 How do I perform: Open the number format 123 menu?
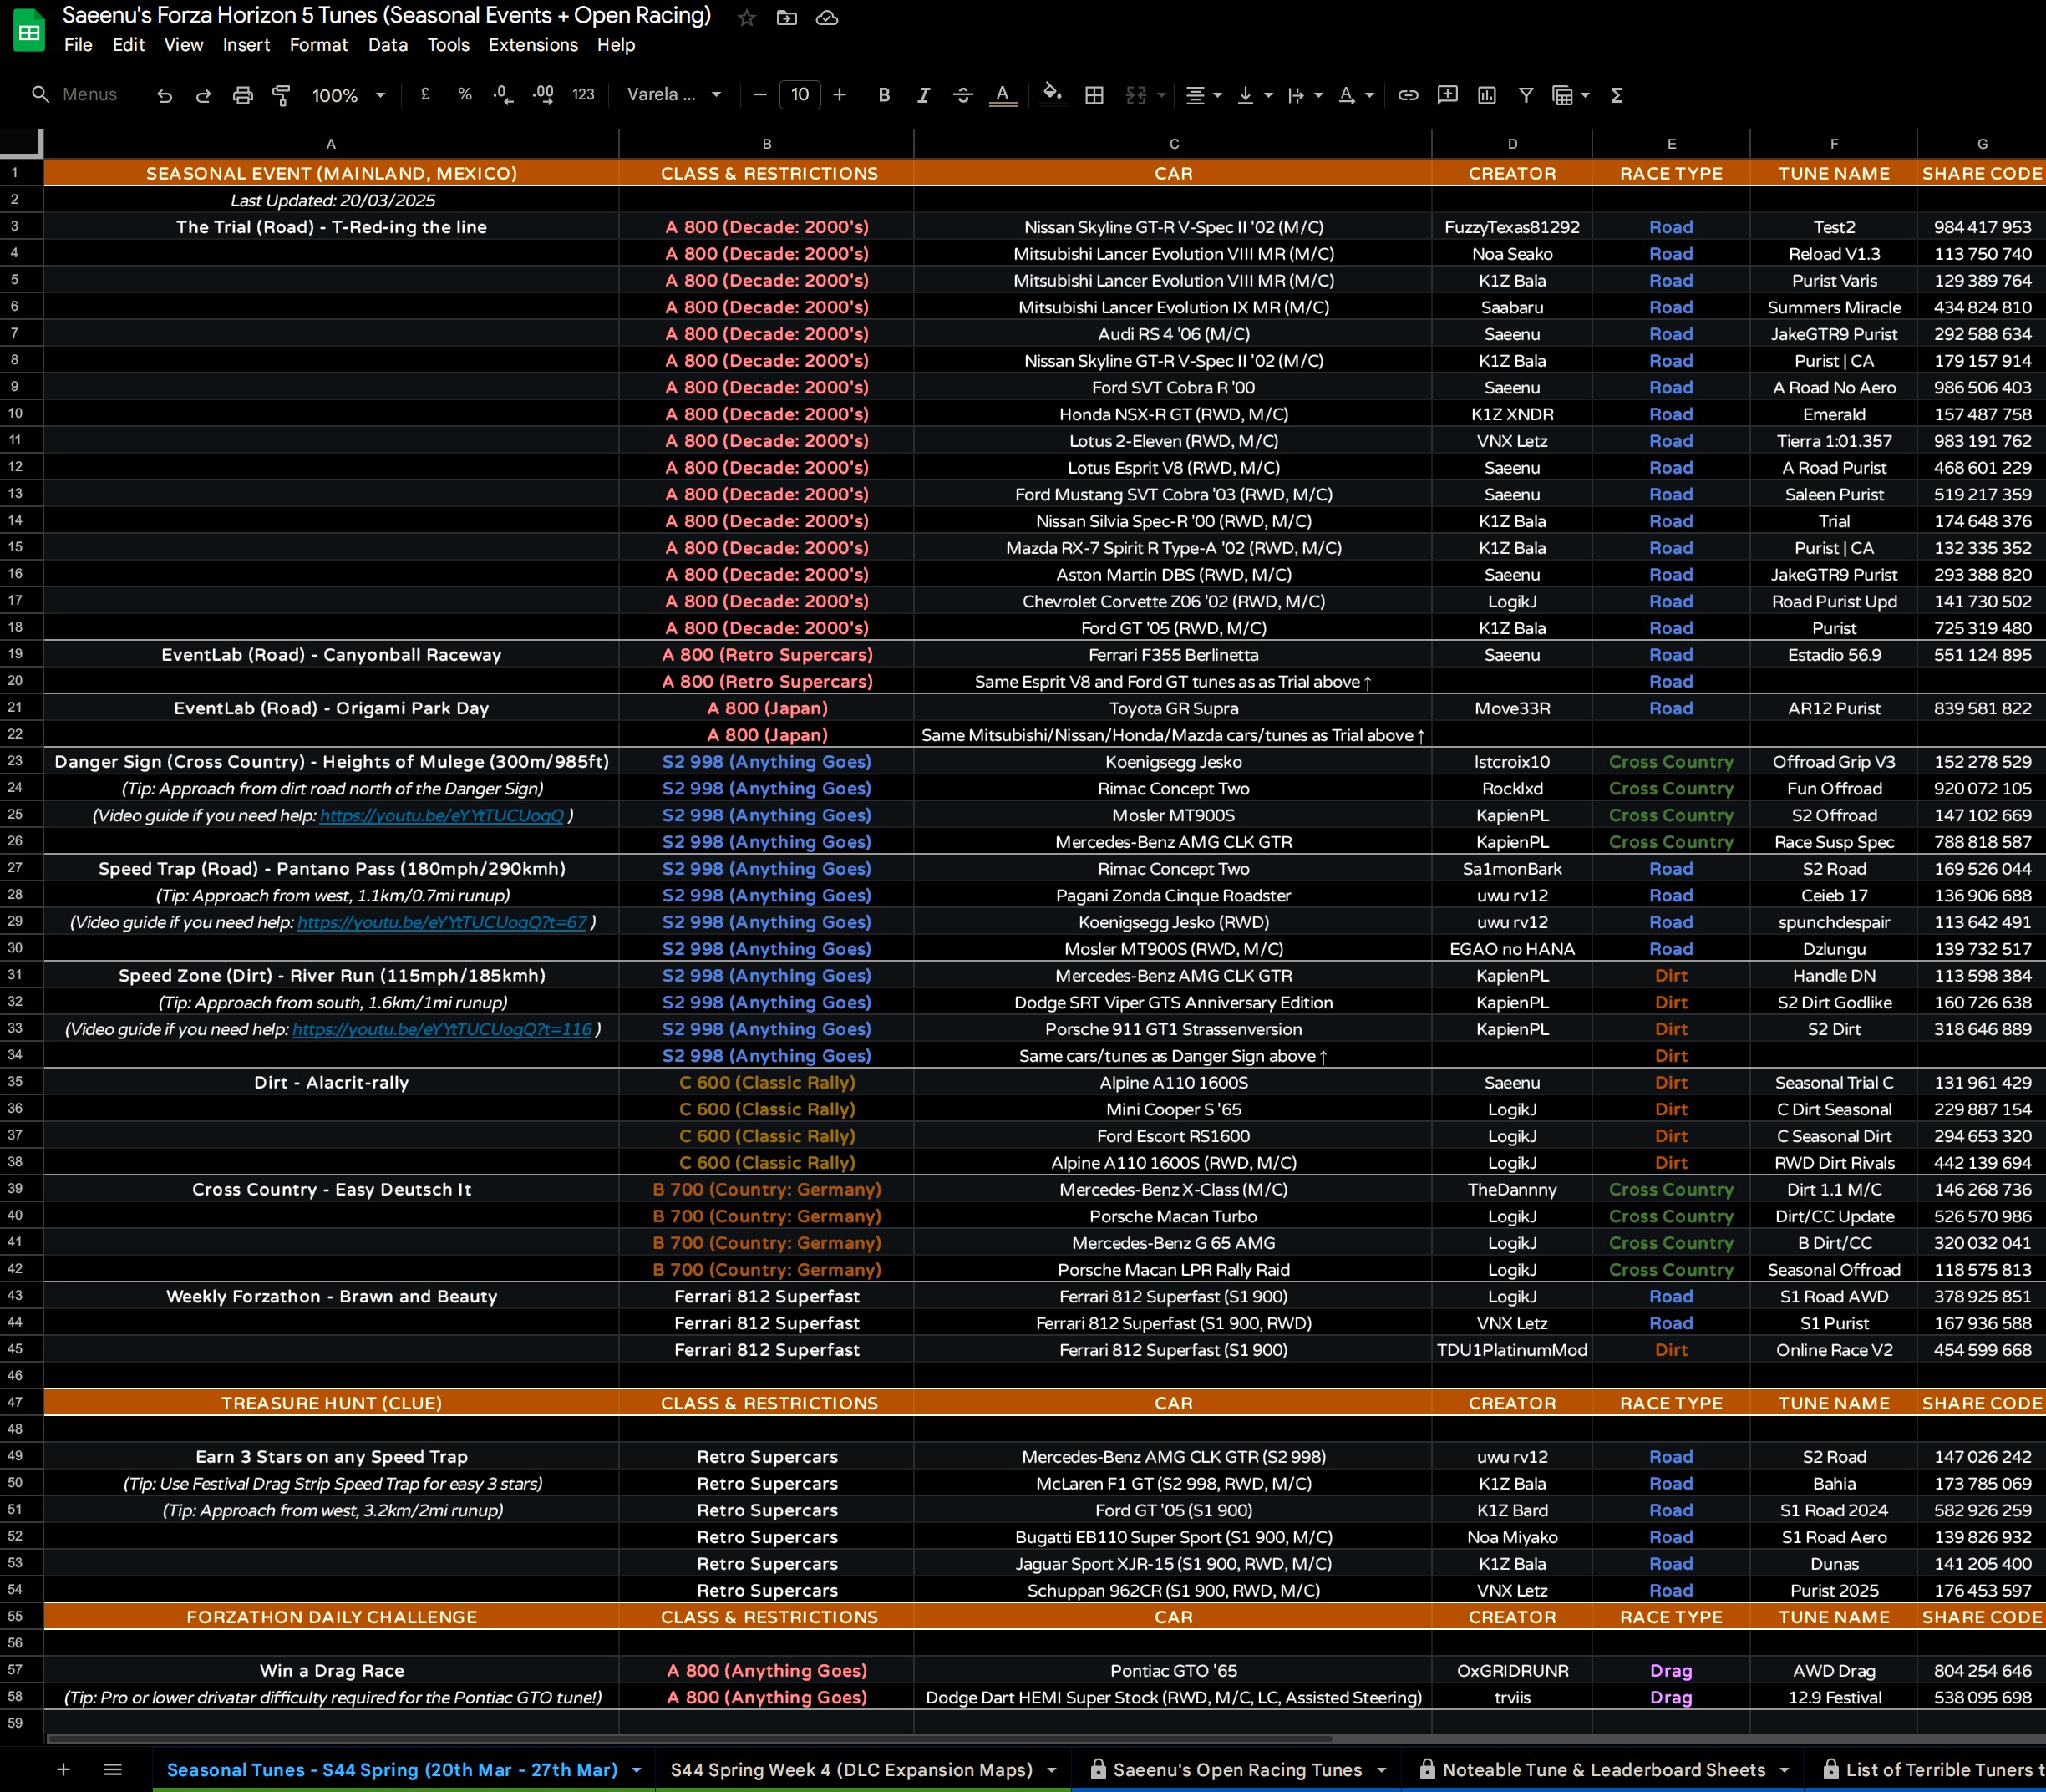tap(583, 94)
